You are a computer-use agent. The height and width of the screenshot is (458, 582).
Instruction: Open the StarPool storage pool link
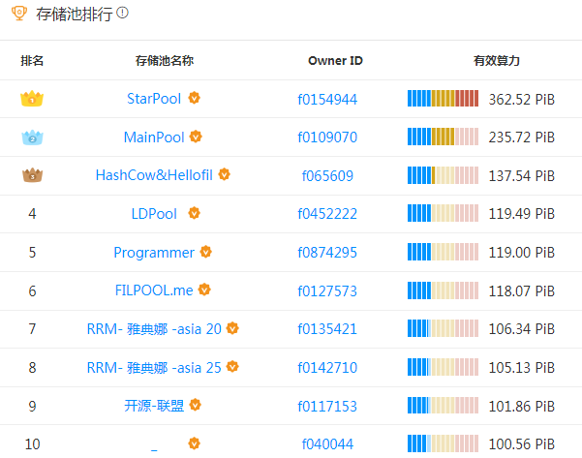point(154,99)
